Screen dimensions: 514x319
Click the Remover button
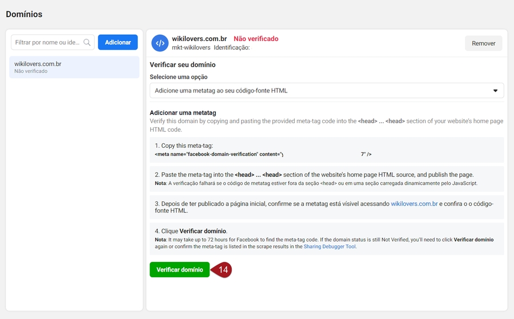pyautogui.click(x=483, y=43)
